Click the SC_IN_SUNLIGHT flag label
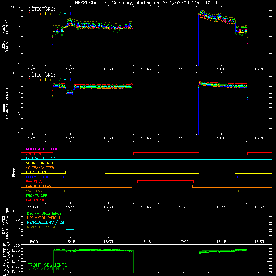Screen dimensions: 276x276 40,163
